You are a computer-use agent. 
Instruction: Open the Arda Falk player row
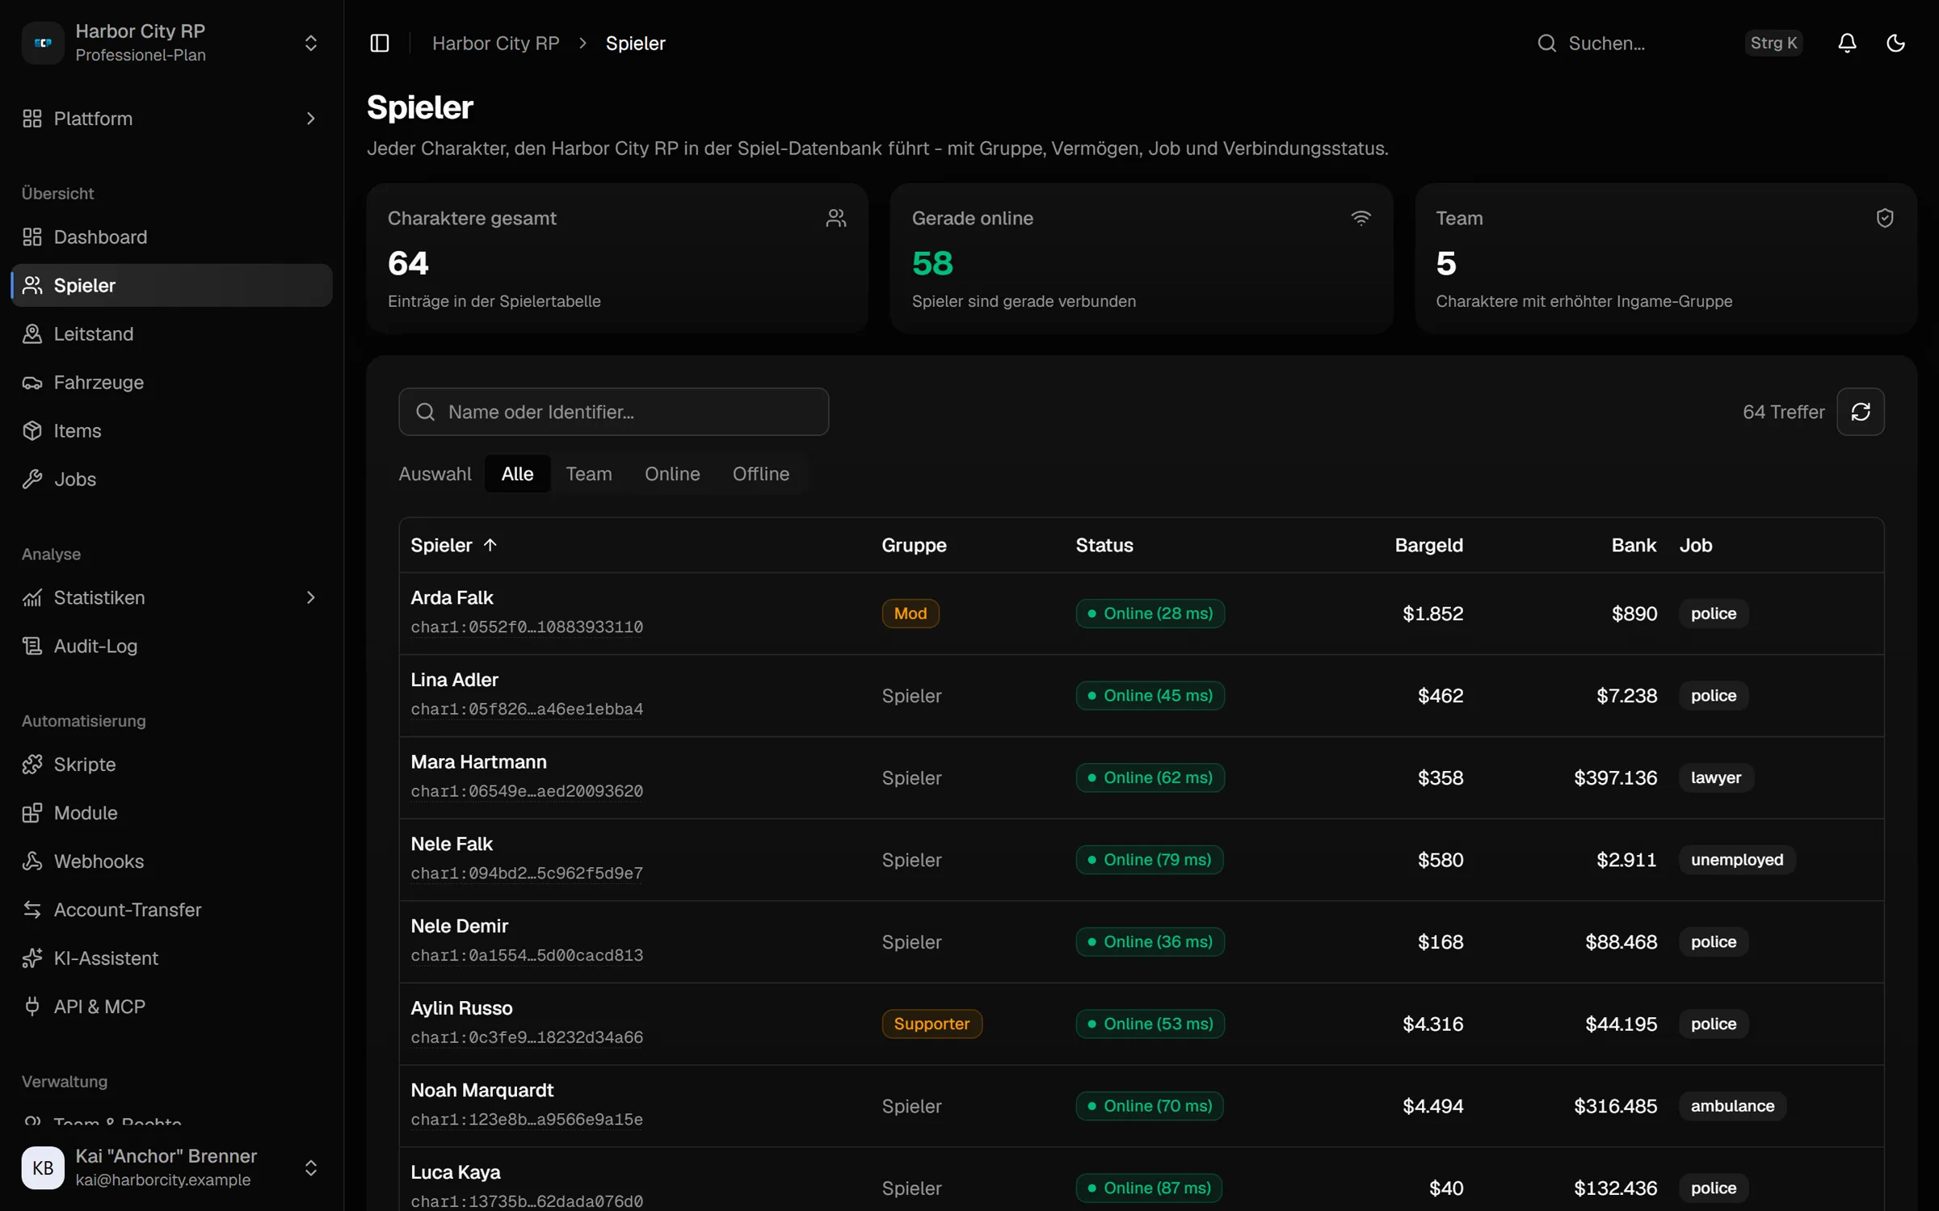pyautogui.click(x=1141, y=614)
